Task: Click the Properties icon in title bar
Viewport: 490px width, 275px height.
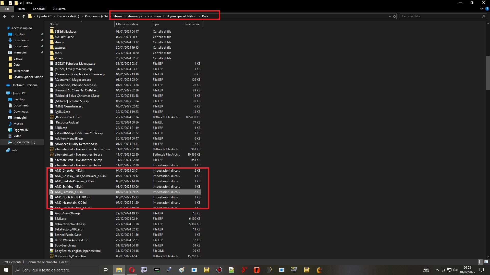Action: click(x=10, y=3)
